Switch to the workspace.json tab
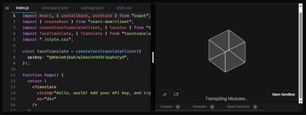306x115 pixels. [55, 8]
